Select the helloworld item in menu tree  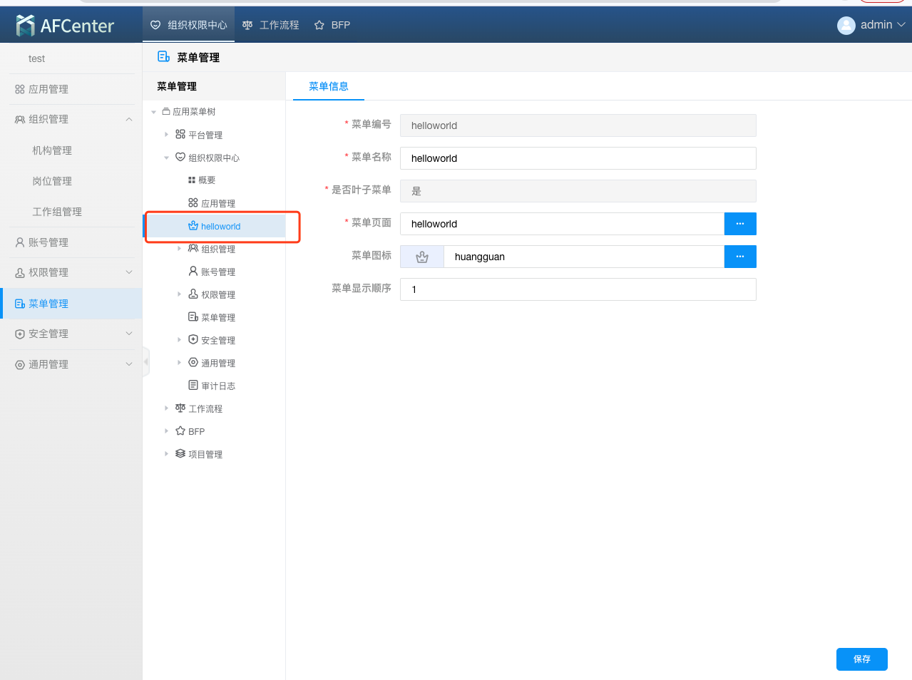(x=220, y=227)
